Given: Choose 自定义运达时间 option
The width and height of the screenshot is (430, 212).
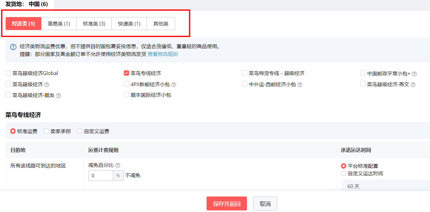Looking at the screenshot, I should click(x=344, y=173).
